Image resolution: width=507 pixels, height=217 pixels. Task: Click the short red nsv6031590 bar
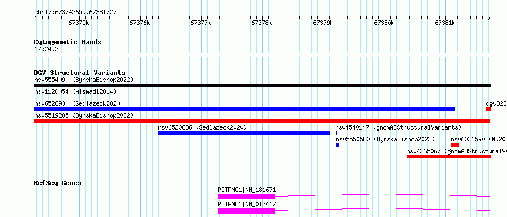pyautogui.click(x=455, y=145)
